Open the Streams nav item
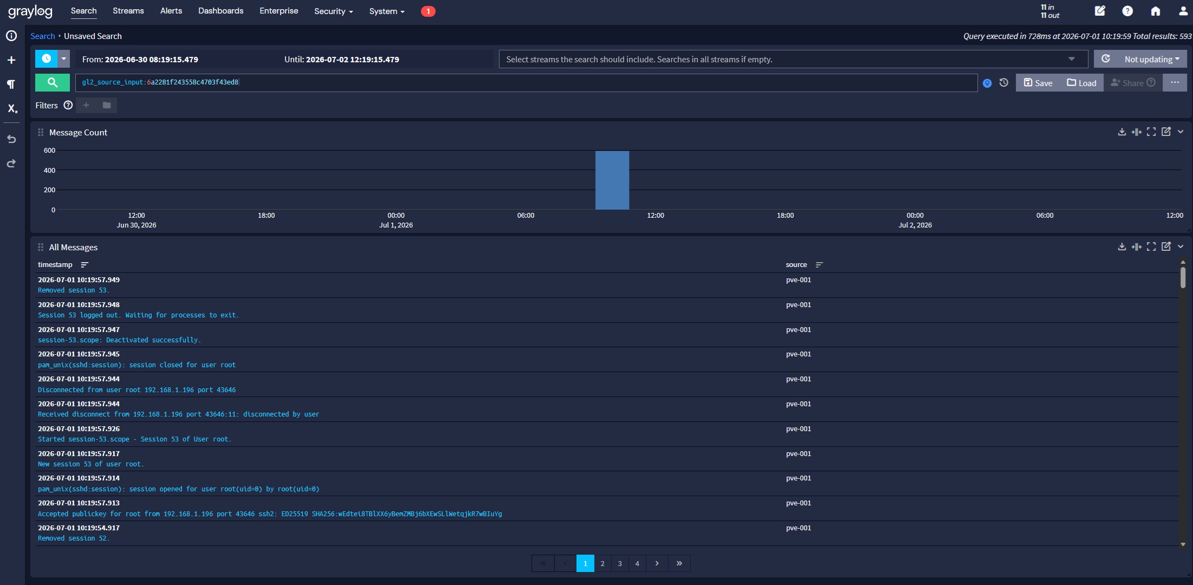Screen dimensions: 1193x585 coord(128,11)
